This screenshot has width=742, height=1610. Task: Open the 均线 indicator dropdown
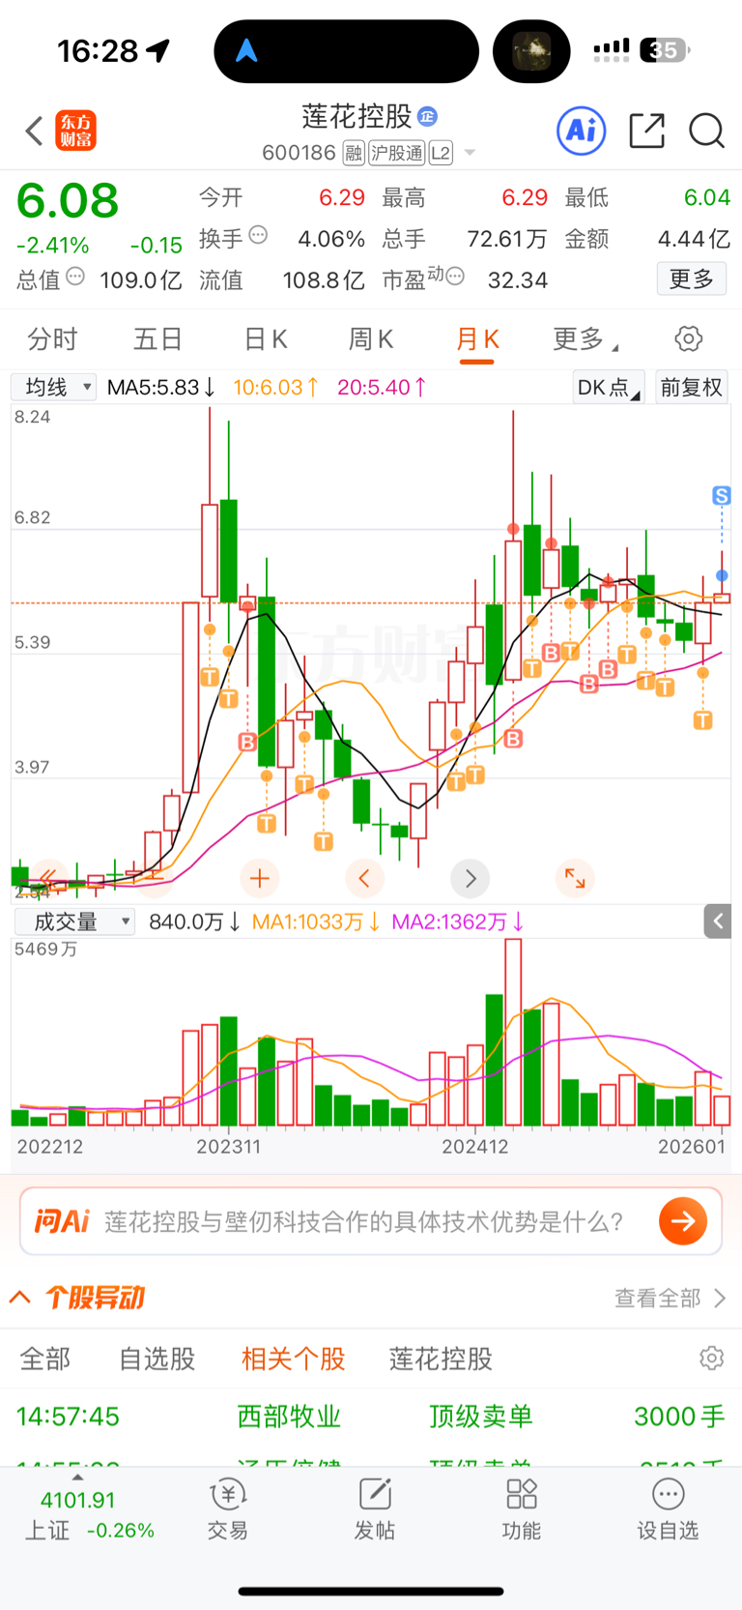[x=54, y=388]
